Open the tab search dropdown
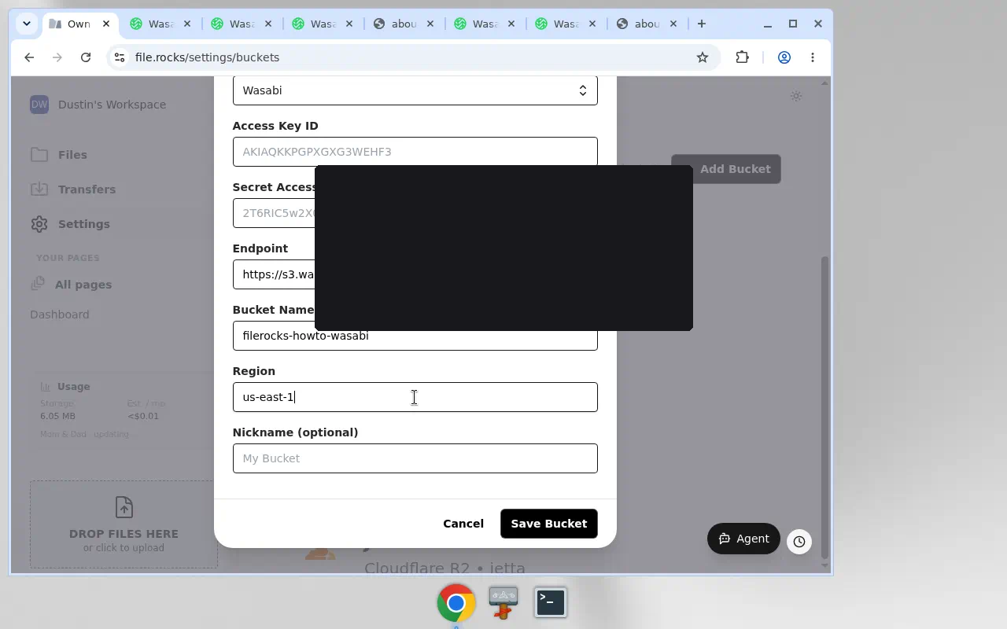 pos(27,24)
